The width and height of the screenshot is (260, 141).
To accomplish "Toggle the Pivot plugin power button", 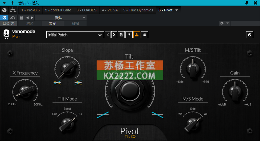I will (x=250, y=35).
